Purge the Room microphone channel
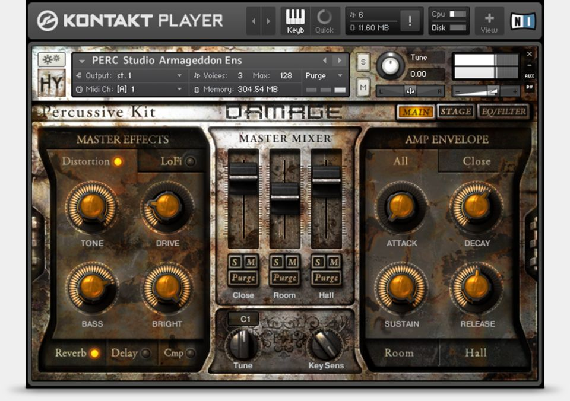Image resolution: width=570 pixels, height=401 pixels. (285, 278)
